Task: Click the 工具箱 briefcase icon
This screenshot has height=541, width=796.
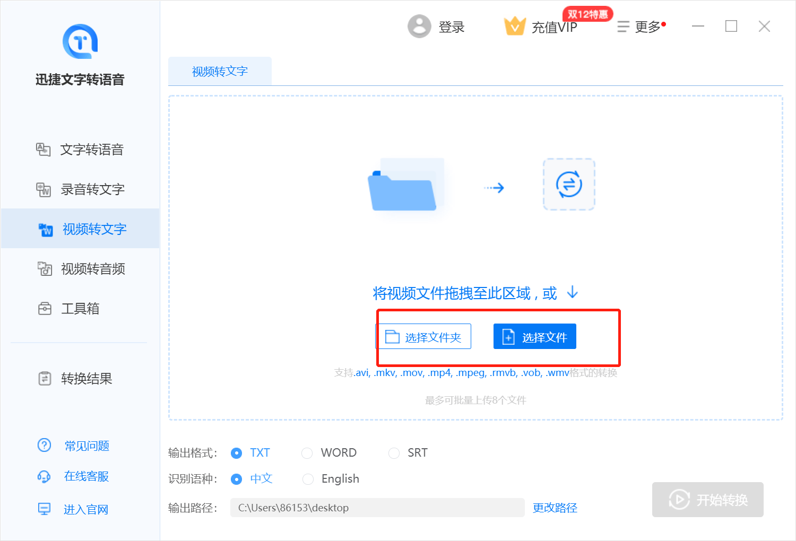Action: [45, 309]
